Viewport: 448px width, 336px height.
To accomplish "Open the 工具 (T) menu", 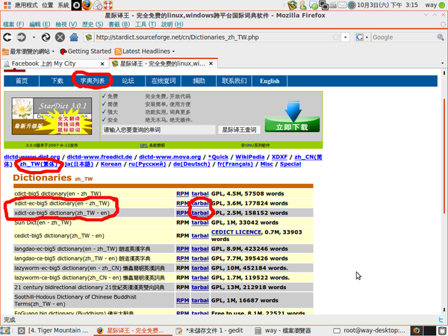I will [146, 25].
